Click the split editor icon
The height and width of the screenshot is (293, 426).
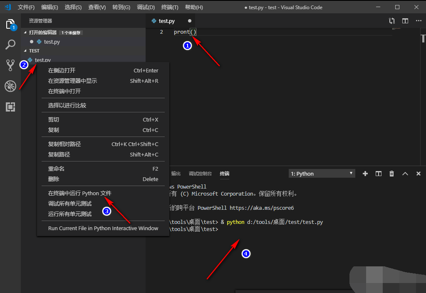click(x=405, y=21)
